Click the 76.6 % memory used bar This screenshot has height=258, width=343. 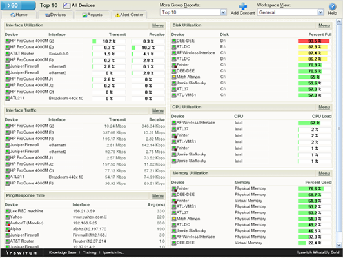[311, 188]
